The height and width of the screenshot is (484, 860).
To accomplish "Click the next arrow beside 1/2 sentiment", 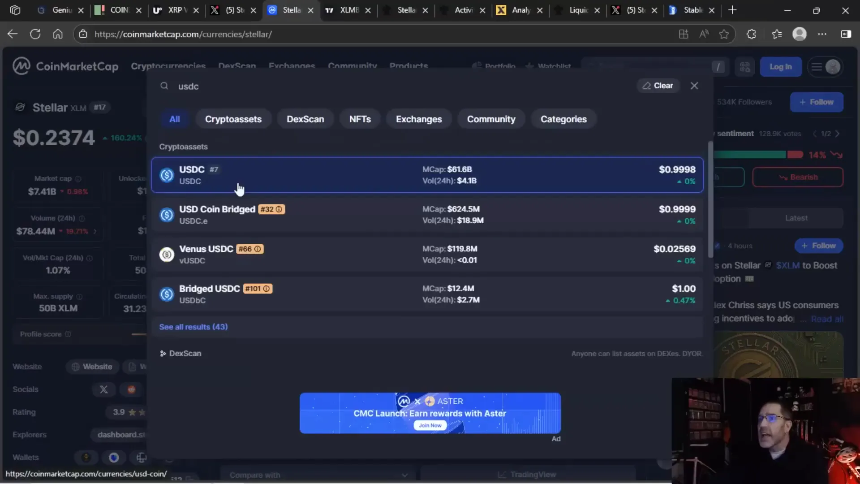I will pyautogui.click(x=838, y=134).
